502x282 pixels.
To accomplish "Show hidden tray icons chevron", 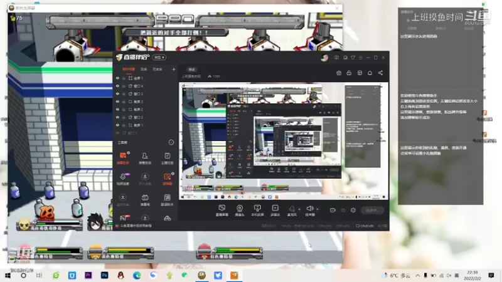I will point(418,275).
